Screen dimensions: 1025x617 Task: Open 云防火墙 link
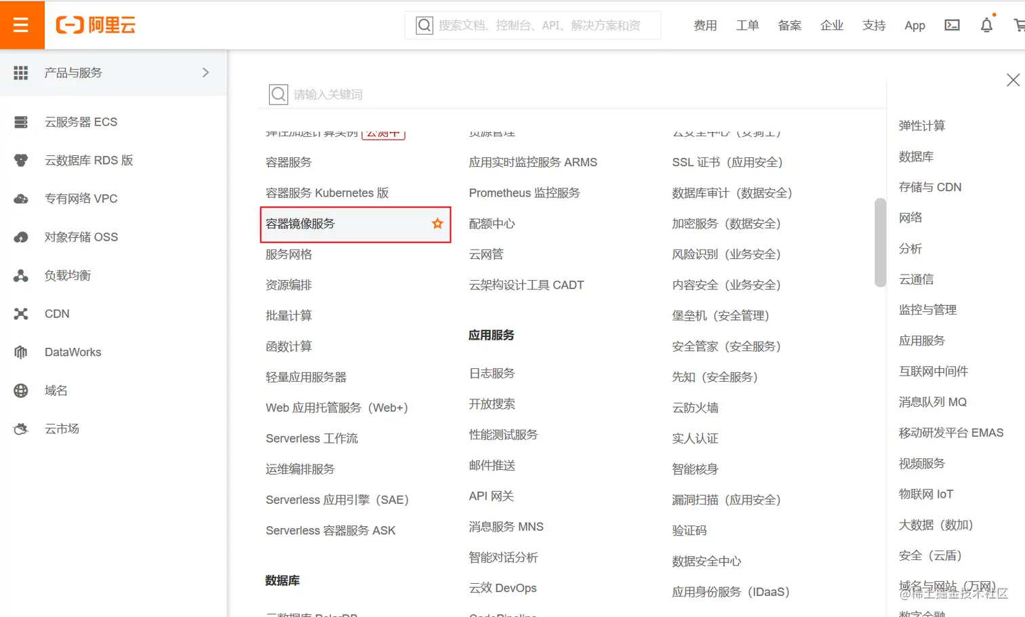click(695, 407)
